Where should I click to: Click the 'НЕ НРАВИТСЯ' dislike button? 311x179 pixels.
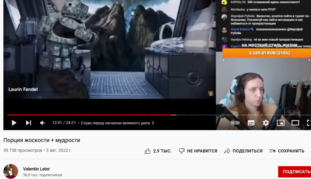point(198,151)
